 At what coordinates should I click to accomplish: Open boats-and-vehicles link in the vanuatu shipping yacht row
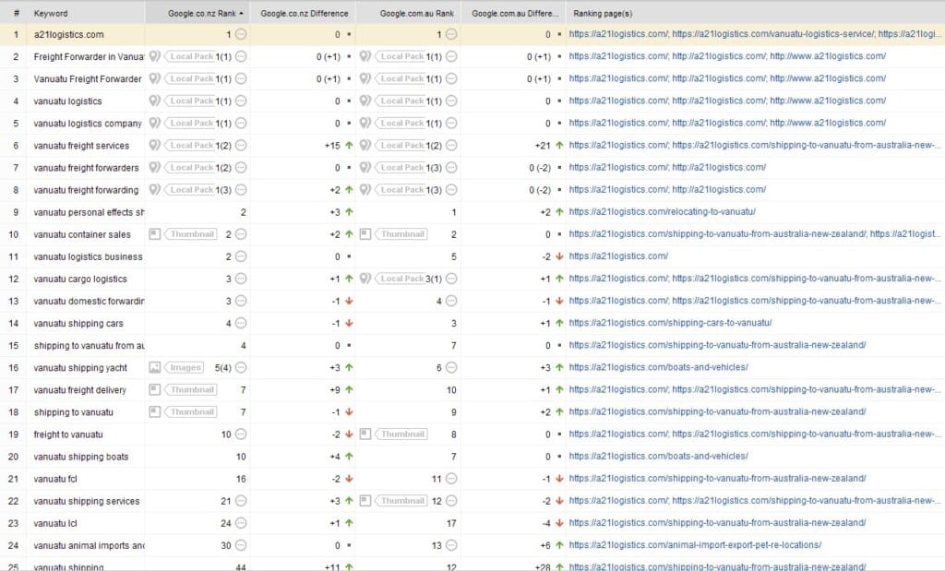tap(658, 367)
